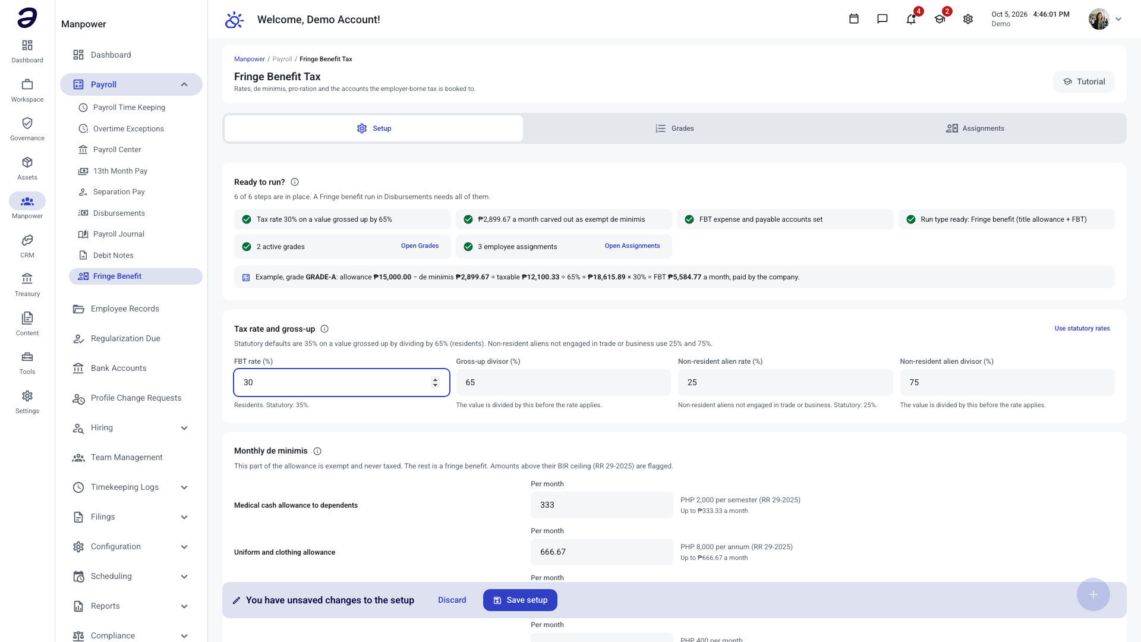The height and width of the screenshot is (642, 1141).
Task: Click the FBT rate stepper arrows
Action: (x=435, y=382)
